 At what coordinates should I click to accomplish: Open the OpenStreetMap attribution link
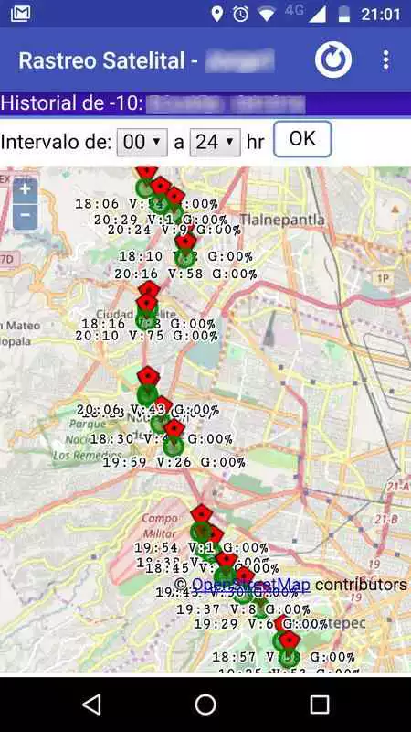tap(250, 585)
